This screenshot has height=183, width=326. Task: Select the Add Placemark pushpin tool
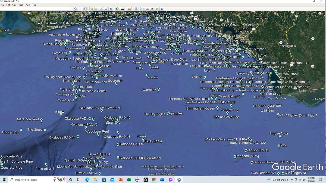[91, 9]
